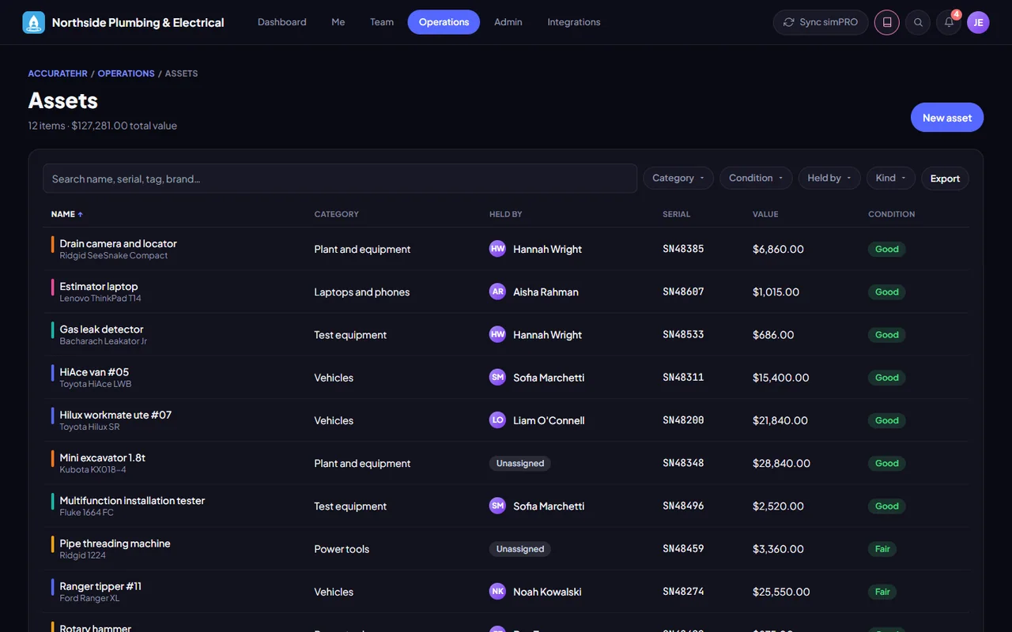Open the Gas leak detector asset
Screen dimensions: 1012x632
point(101,329)
